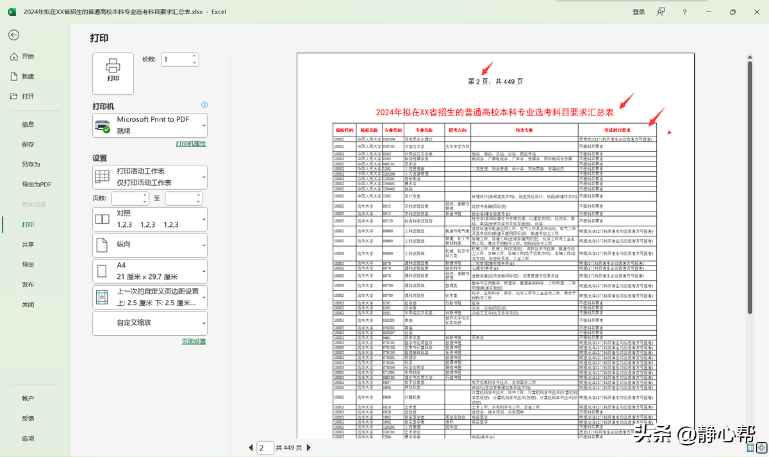Open the 开始 home icon in sidebar
769x457 pixels.
(14, 56)
